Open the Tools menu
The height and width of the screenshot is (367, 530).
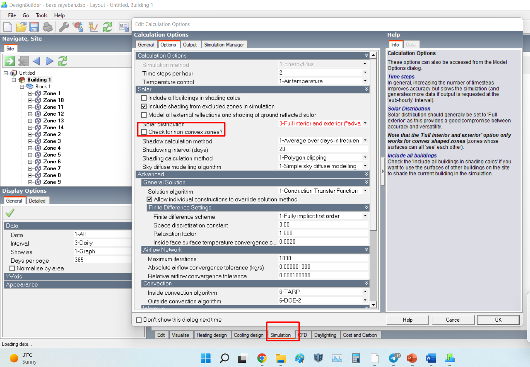pos(42,15)
